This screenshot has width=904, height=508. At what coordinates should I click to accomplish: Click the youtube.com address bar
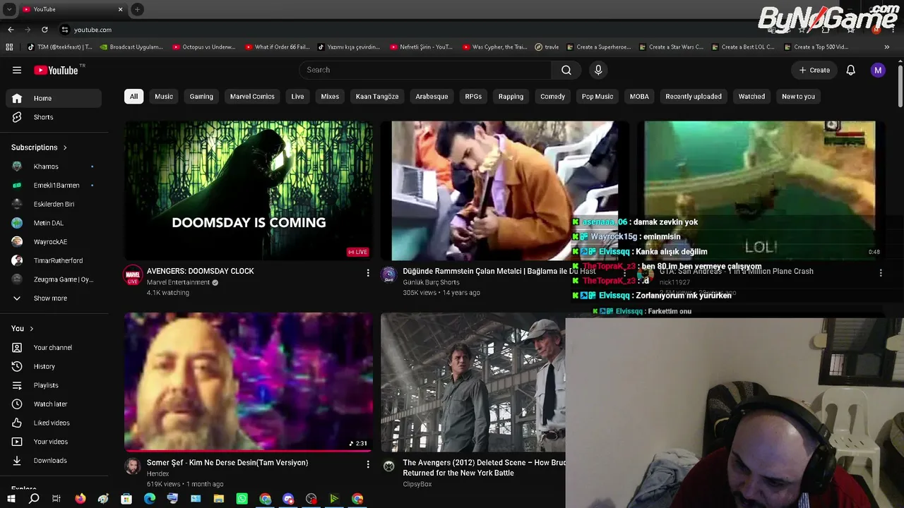[x=93, y=30]
